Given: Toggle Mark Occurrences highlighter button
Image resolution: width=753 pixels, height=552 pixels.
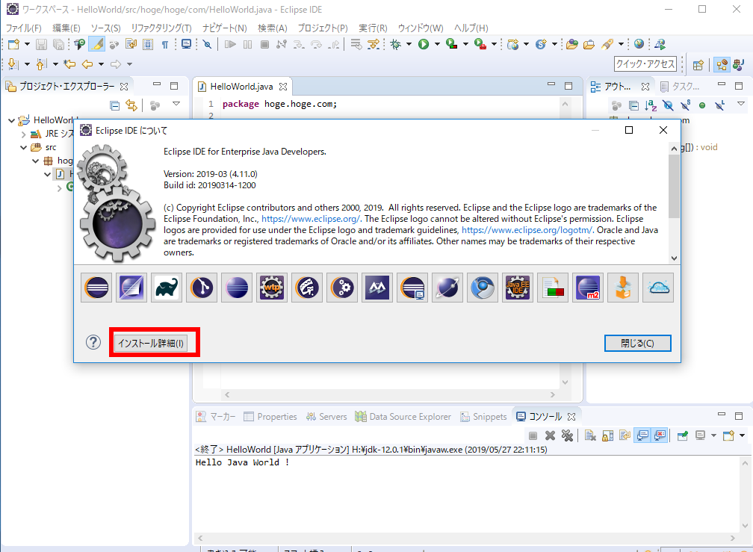Looking at the screenshot, I should (x=97, y=45).
